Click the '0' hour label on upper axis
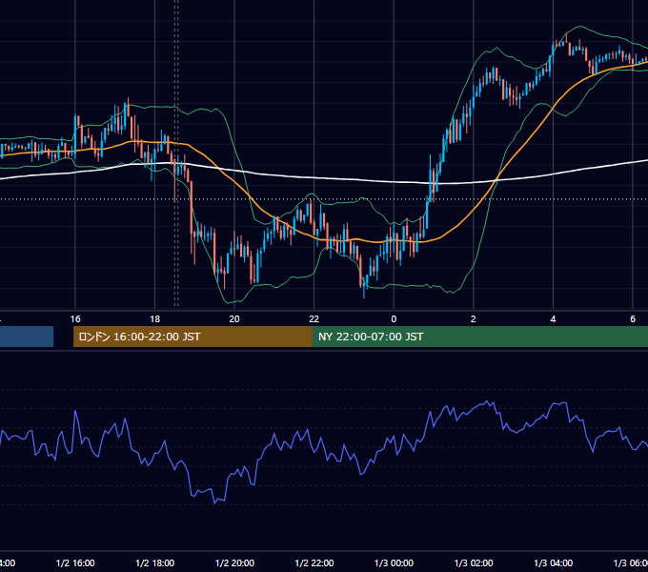 click(x=394, y=319)
